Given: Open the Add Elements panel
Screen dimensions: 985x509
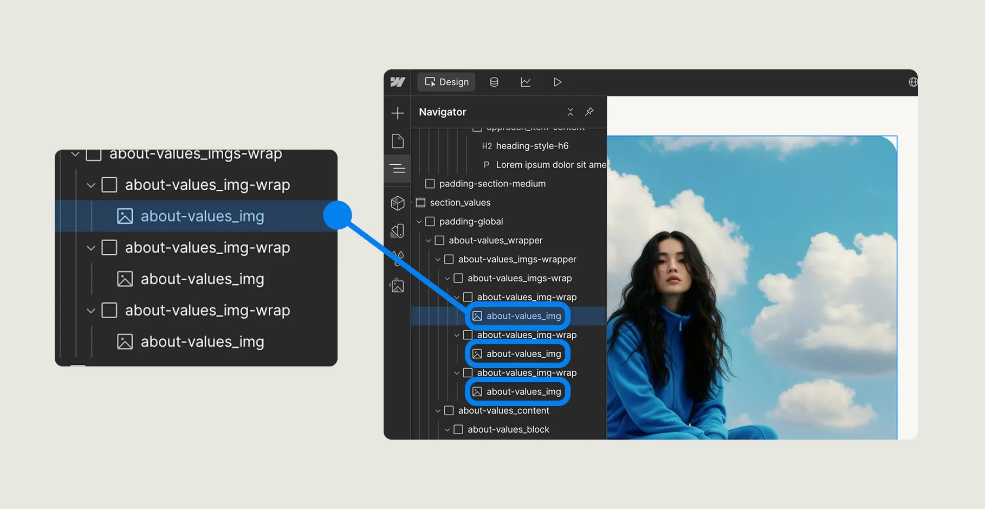Looking at the screenshot, I should [x=398, y=113].
